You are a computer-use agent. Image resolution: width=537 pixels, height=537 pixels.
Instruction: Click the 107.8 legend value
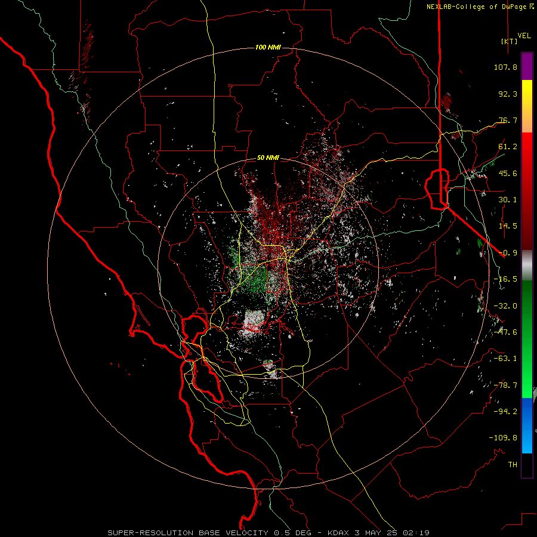tap(505, 67)
